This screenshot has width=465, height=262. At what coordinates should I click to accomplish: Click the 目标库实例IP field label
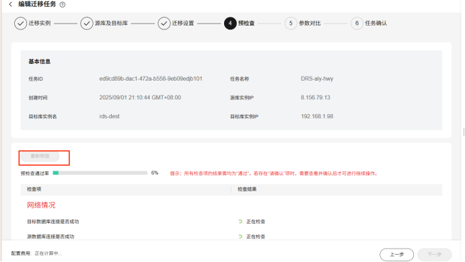tap(244, 117)
